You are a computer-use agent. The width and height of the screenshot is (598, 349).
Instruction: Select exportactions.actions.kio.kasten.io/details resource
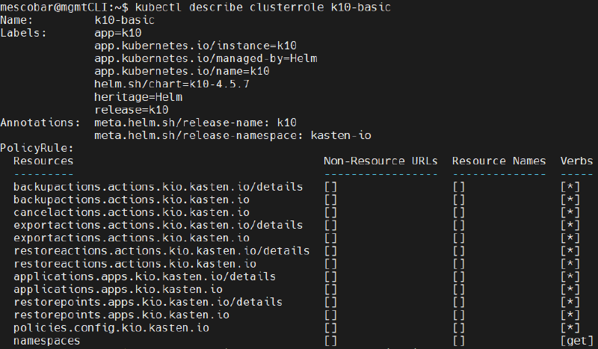pos(158,225)
